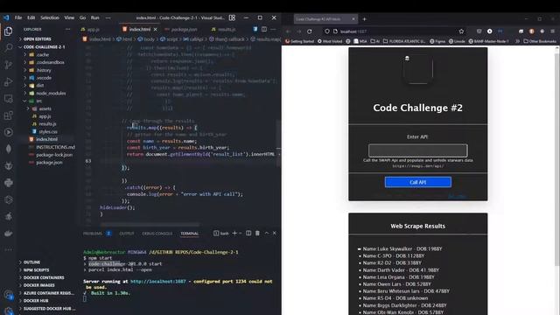Viewport: 560px width, 315px height.
Task: Click the swapi.dev API link under input
Action: click(x=418, y=166)
